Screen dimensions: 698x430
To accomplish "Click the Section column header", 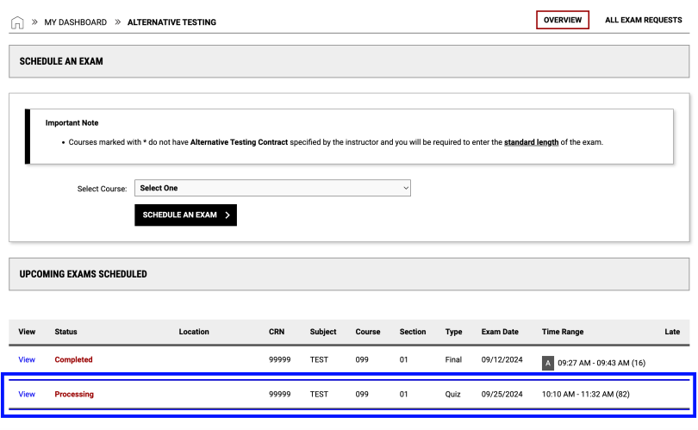I will [x=412, y=332].
